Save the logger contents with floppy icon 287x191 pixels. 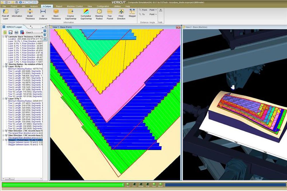click(11, 32)
